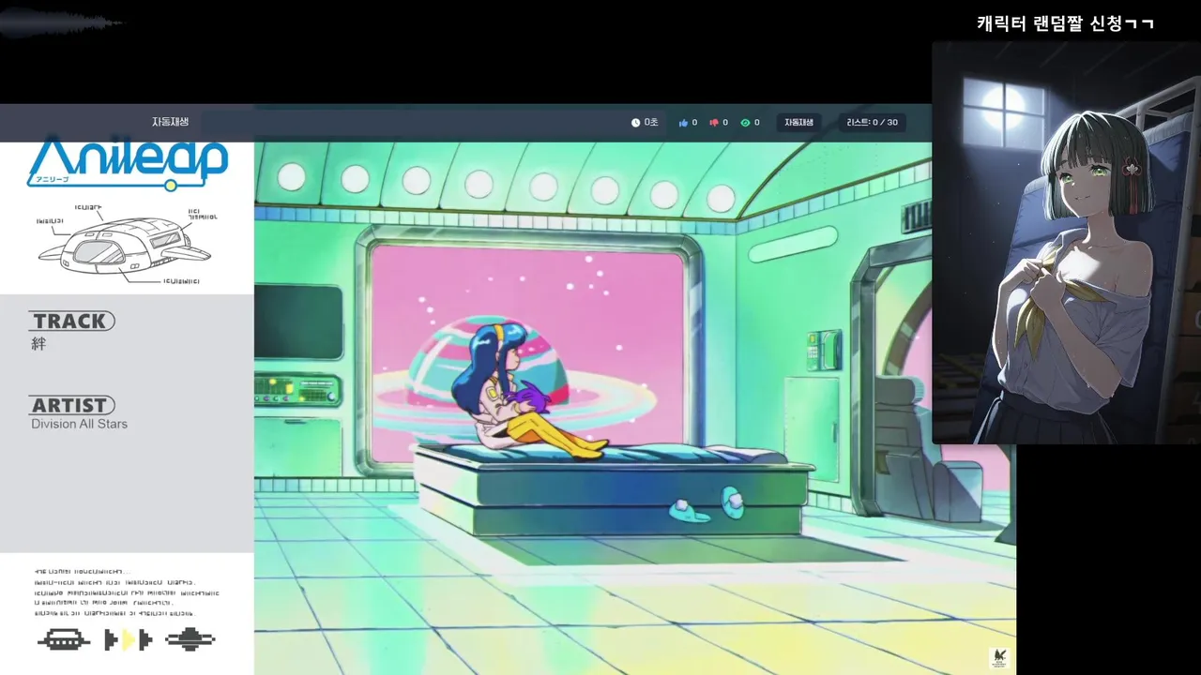This screenshot has height=675, width=1201.
Task: Click the TRACK label
Action: 71,321
